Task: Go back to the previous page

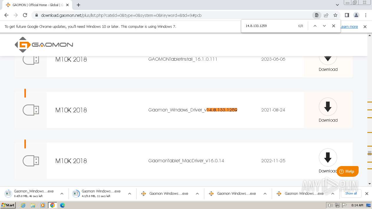Action: point(6,15)
